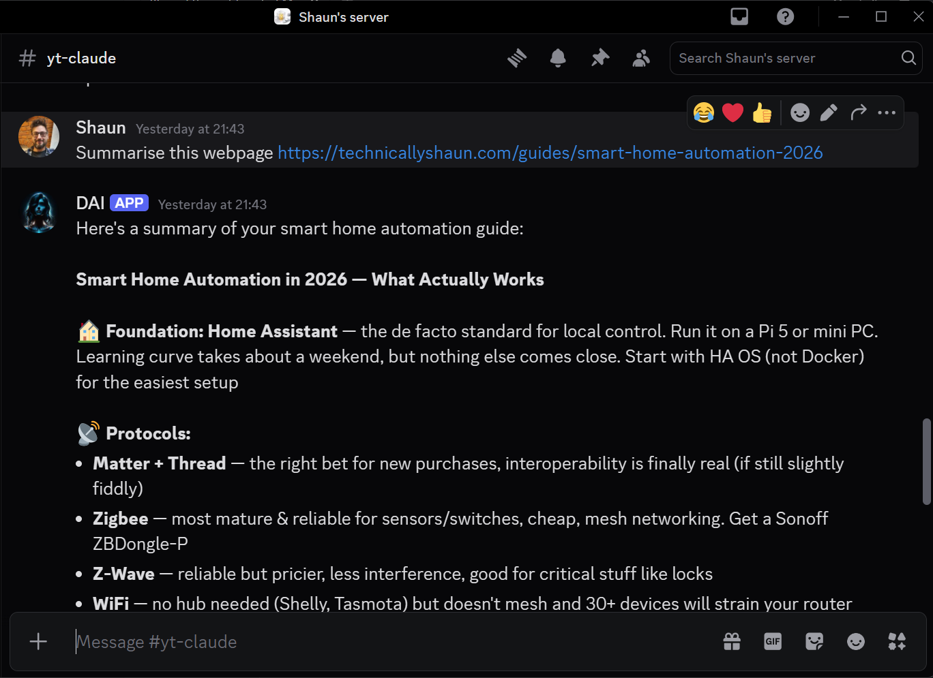Image resolution: width=933 pixels, height=678 pixels.
Task: Open the Discord inbox
Action: tap(739, 16)
